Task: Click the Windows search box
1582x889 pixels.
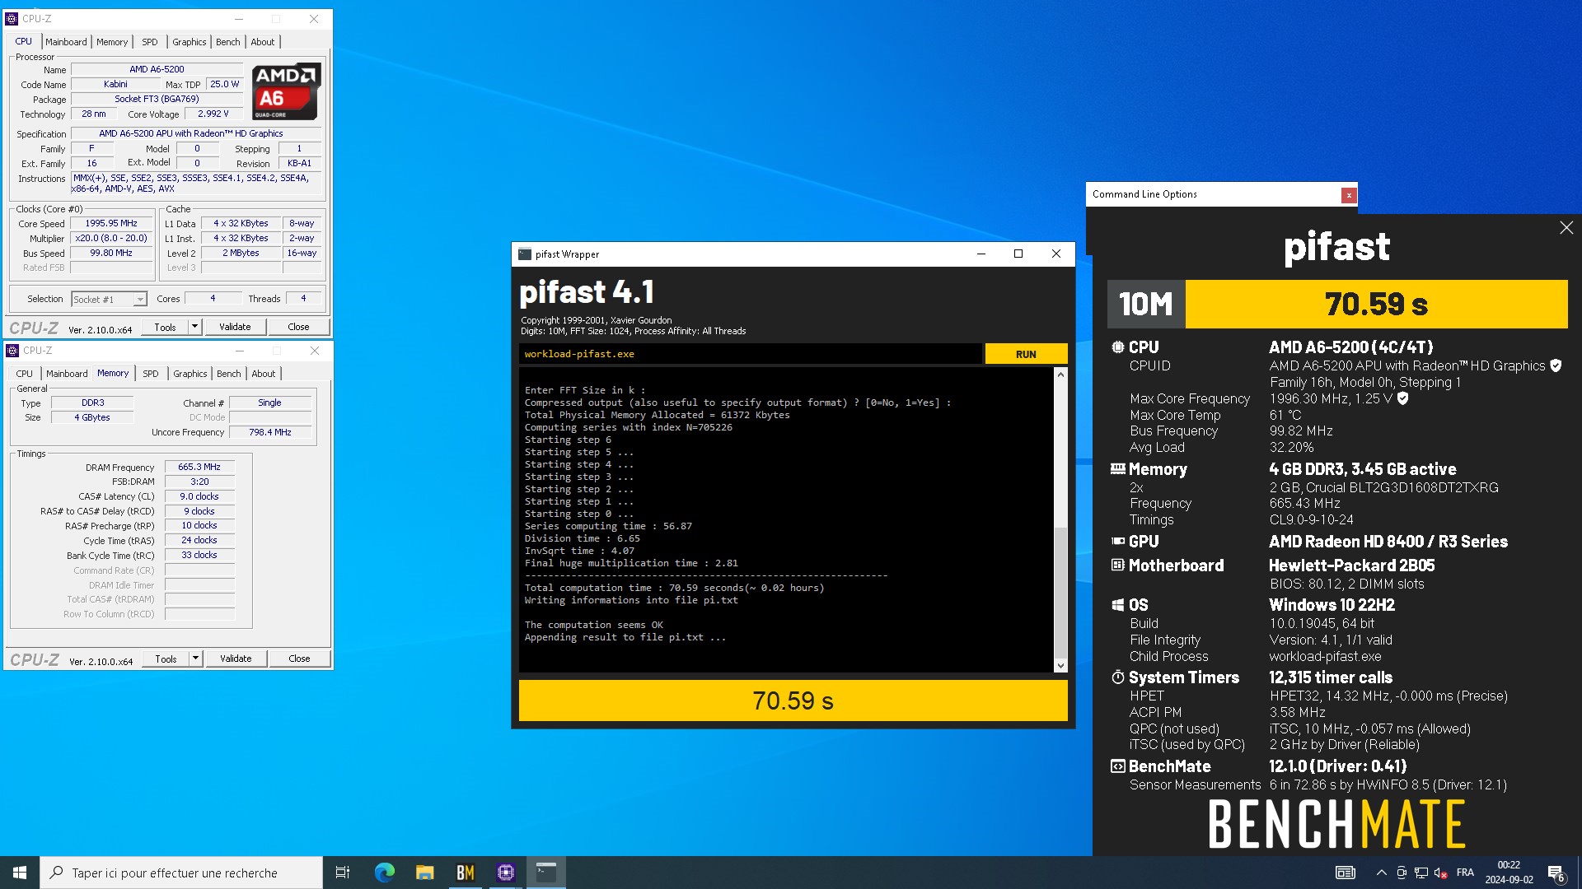Action: click(181, 873)
